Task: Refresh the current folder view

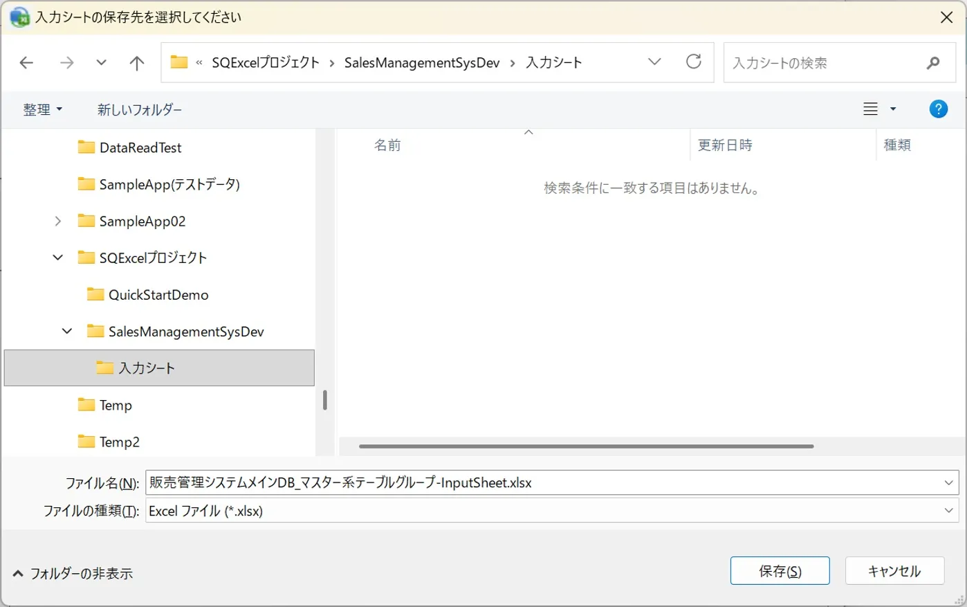Action: [694, 62]
